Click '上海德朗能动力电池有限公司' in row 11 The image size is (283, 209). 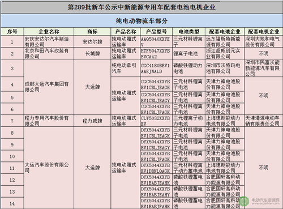[225, 168]
